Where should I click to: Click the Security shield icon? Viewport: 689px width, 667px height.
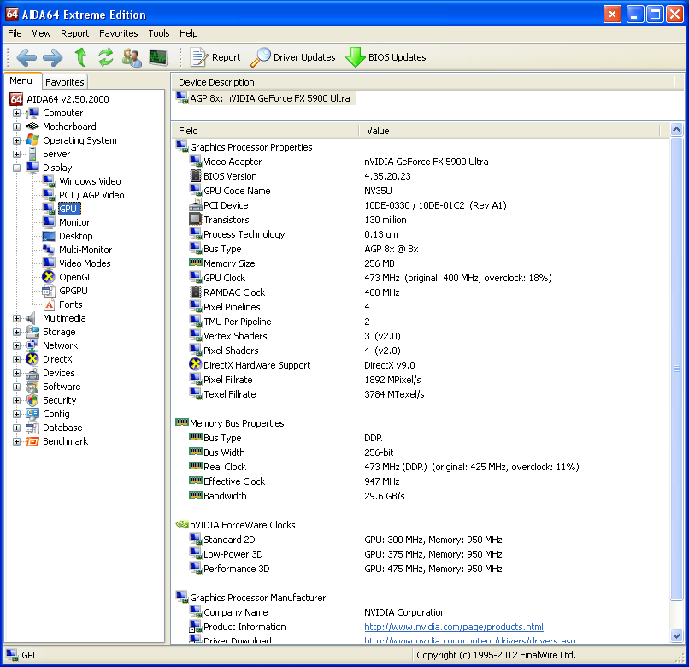click(32, 400)
